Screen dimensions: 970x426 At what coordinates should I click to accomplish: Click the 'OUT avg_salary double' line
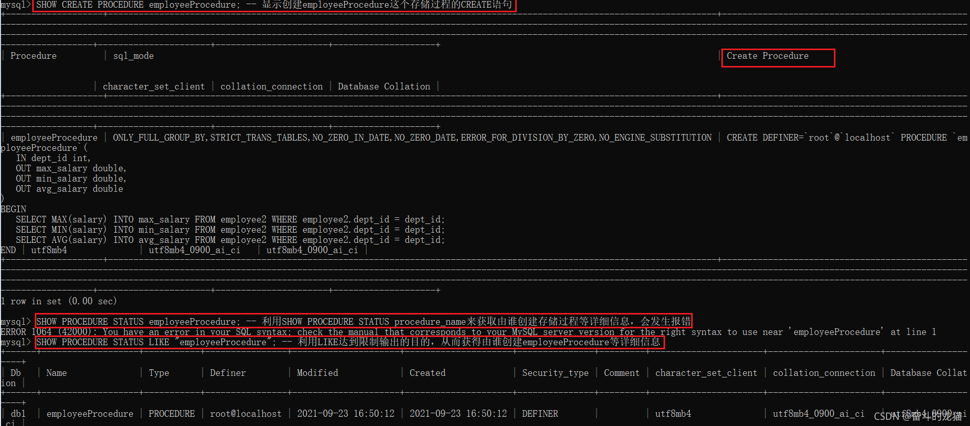click(69, 189)
